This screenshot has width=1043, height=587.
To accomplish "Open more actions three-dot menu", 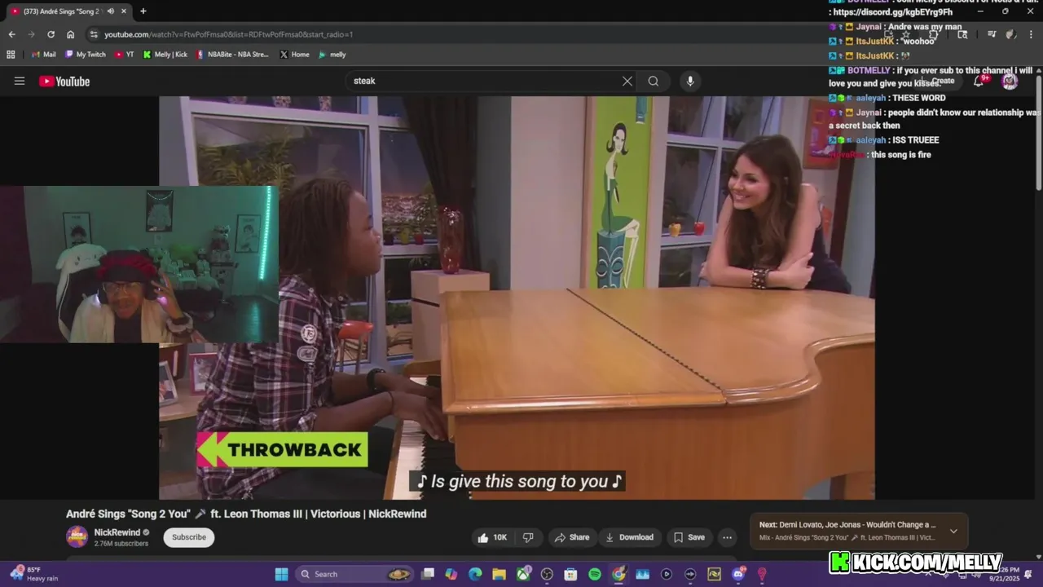I will pyautogui.click(x=727, y=537).
